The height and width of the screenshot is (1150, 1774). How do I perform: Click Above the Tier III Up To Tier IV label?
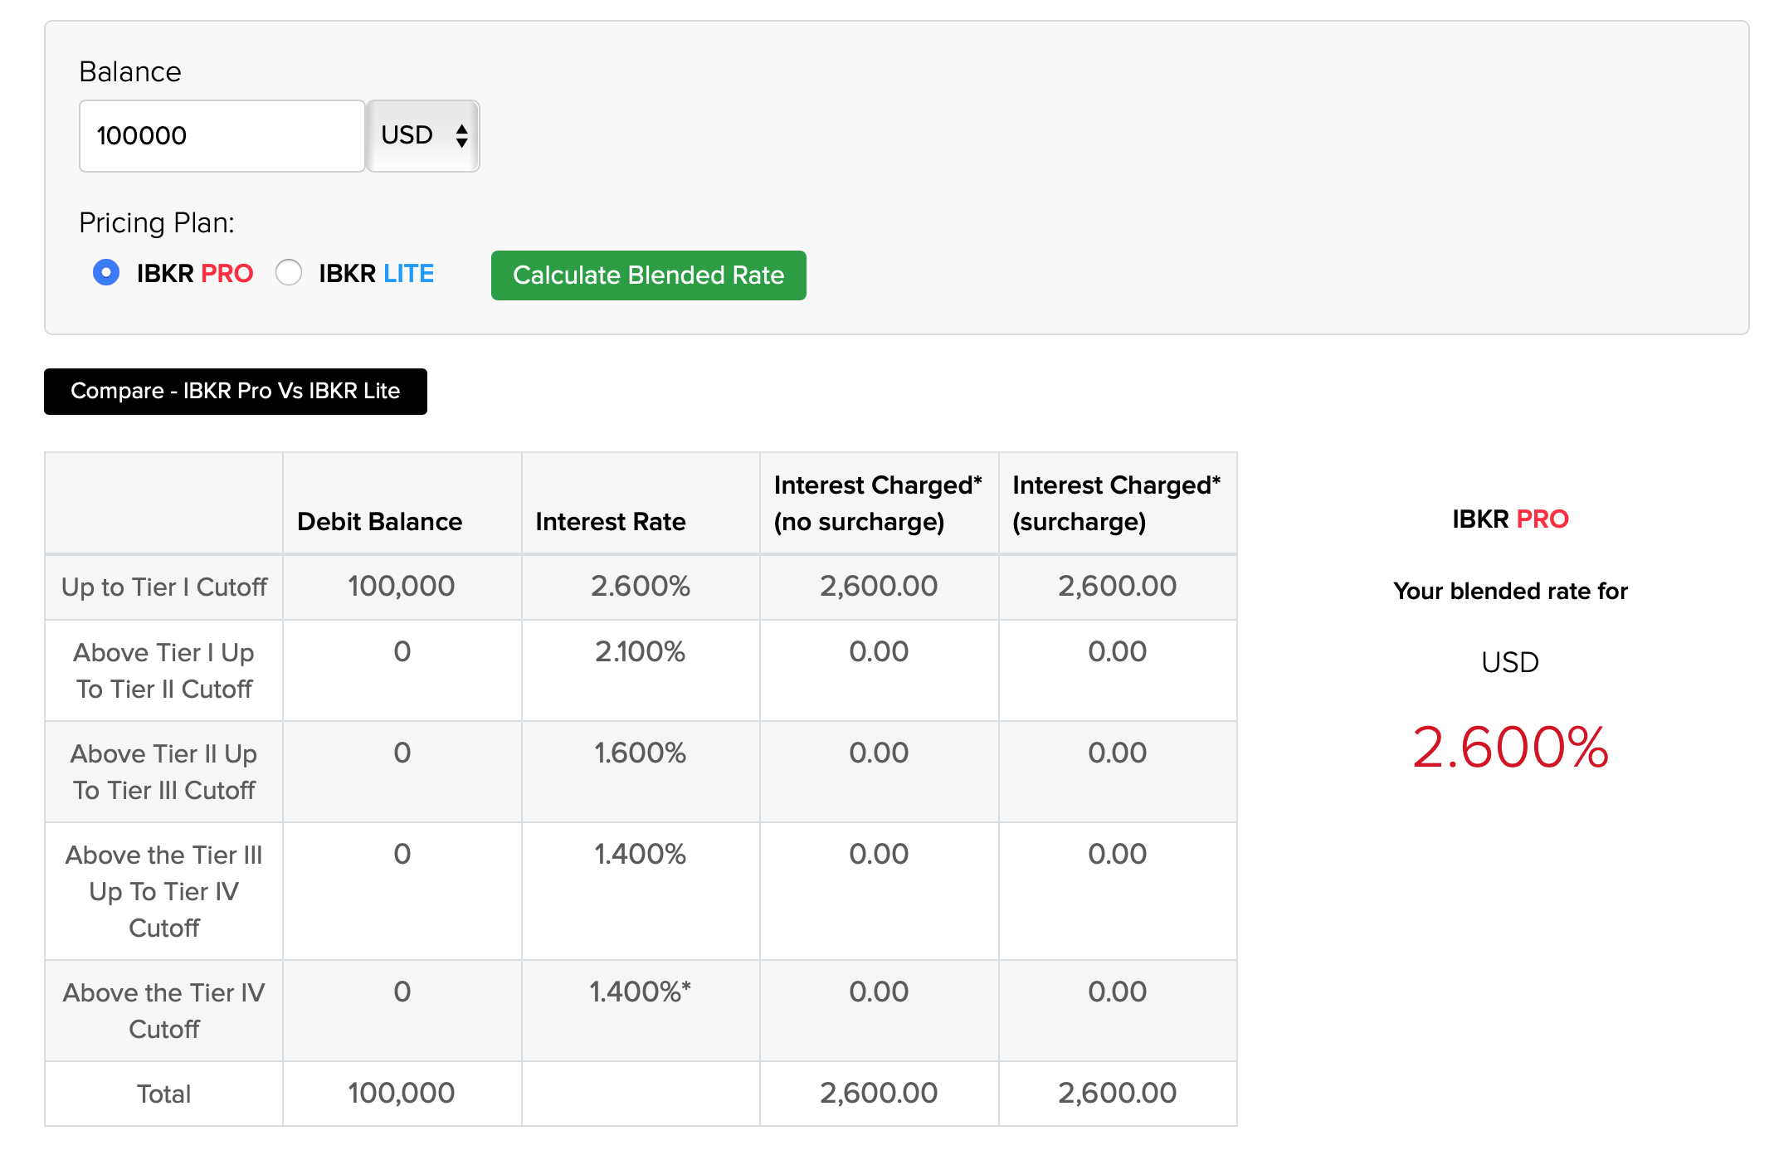coord(164,892)
